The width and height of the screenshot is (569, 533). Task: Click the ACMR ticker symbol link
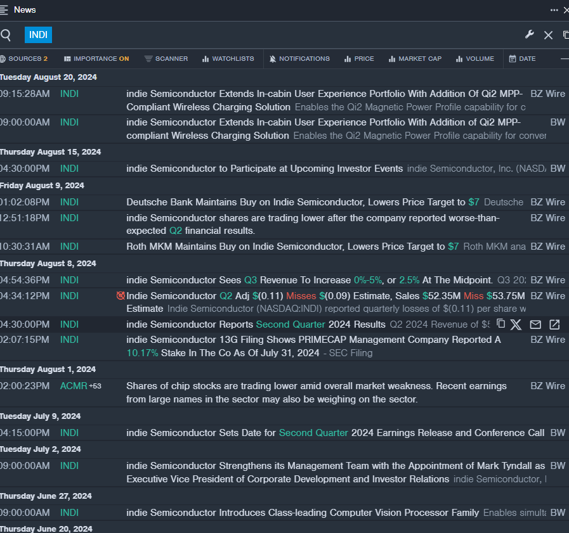[73, 386]
